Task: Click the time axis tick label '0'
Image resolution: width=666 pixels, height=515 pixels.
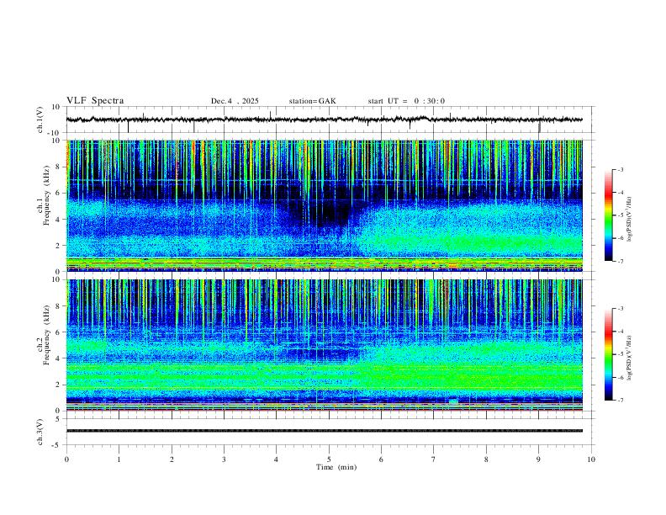Action: (66, 459)
